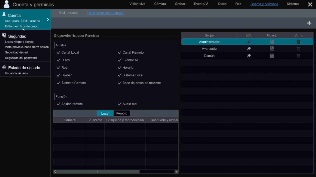Edit the Administrador group with pencil icon

249,42
